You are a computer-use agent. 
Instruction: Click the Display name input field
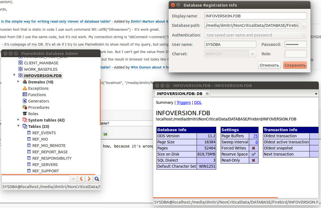click(x=255, y=16)
